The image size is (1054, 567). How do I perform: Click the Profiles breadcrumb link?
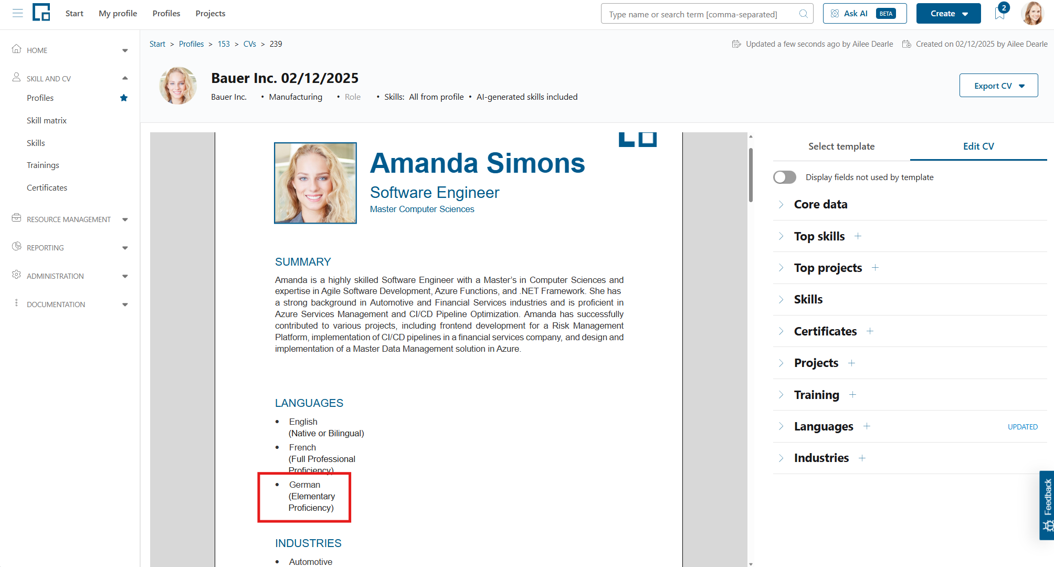coord(191,44)
